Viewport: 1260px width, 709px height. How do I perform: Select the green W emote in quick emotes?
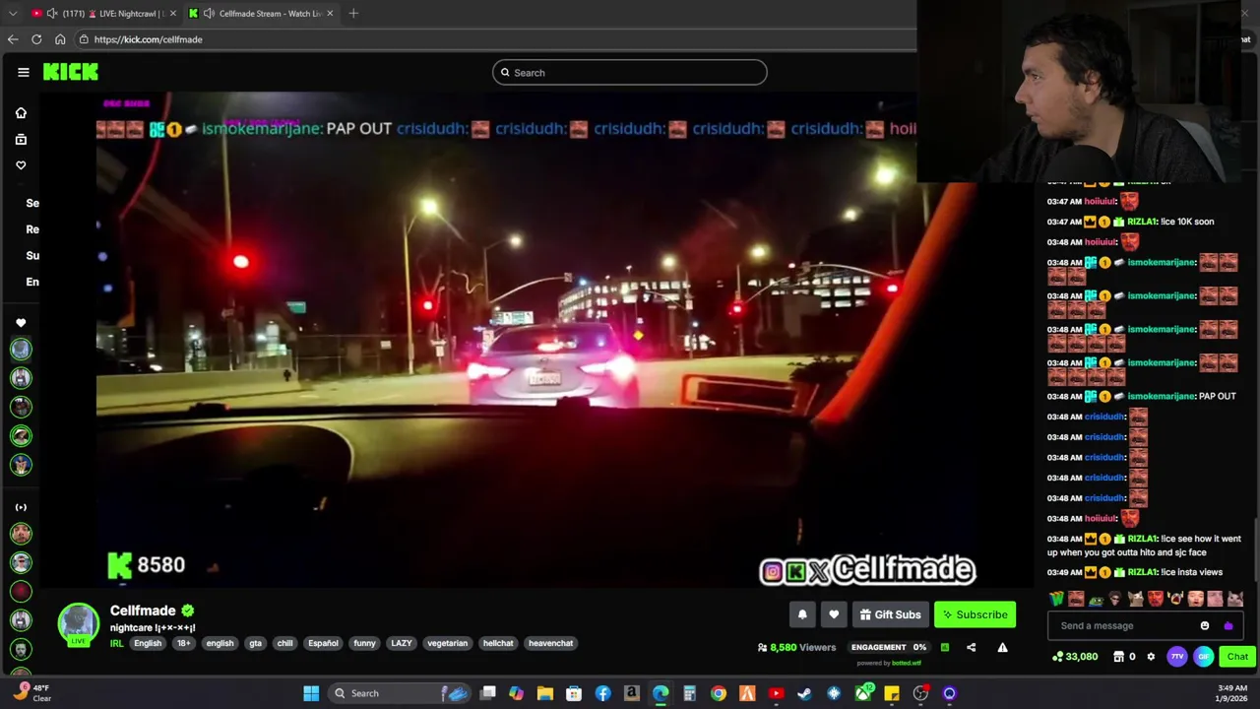pos(1056,599)
